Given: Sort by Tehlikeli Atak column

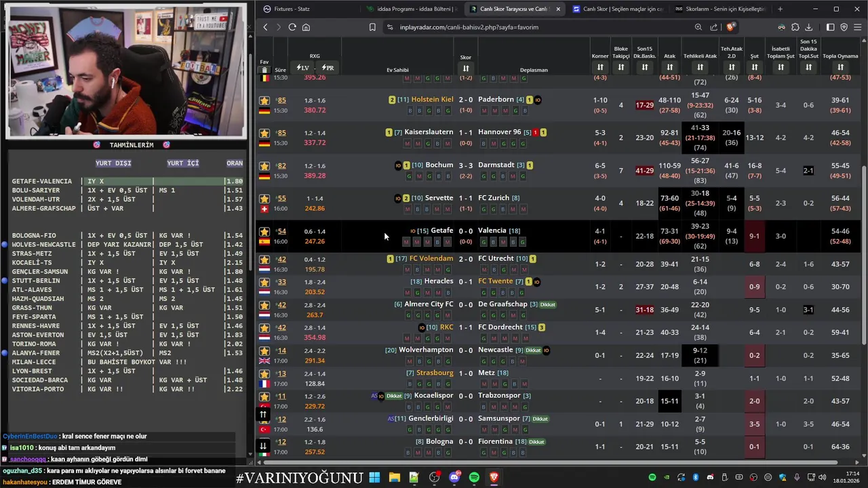Looking at the screenshot, I should coord(700,67).
